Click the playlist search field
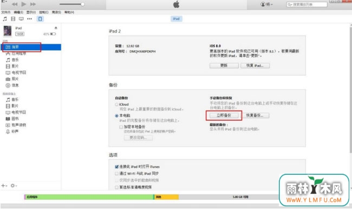The image size is (352, 209). [x=307, y=4]
